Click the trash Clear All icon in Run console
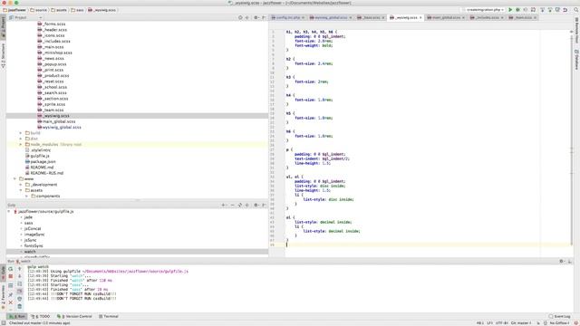The image size is (580, 326). [20, 306]
